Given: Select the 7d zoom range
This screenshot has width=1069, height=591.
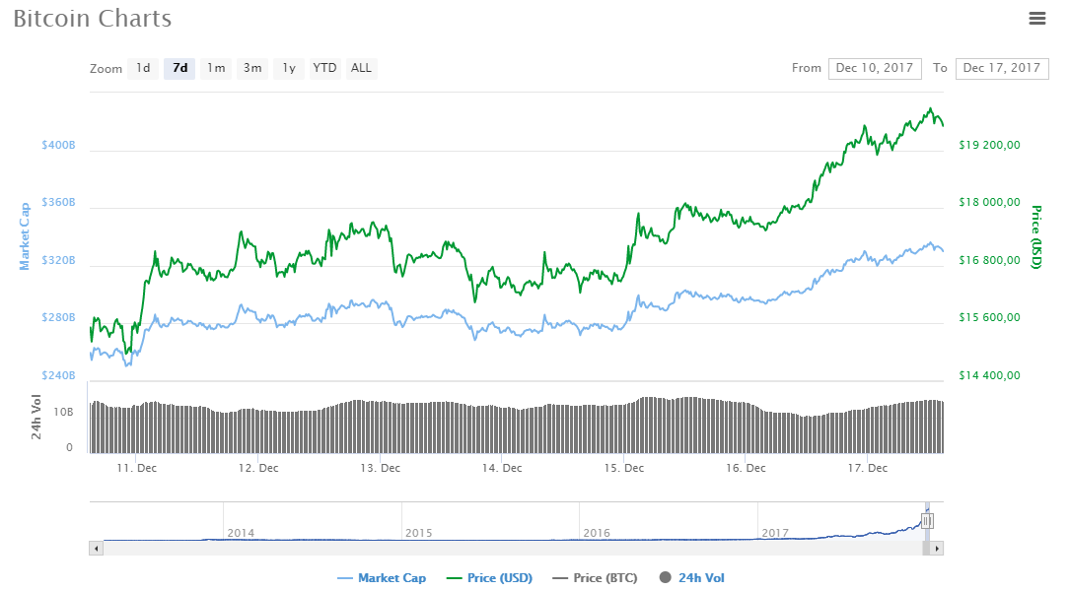Looking at the screenshot, I should point(179,68).
